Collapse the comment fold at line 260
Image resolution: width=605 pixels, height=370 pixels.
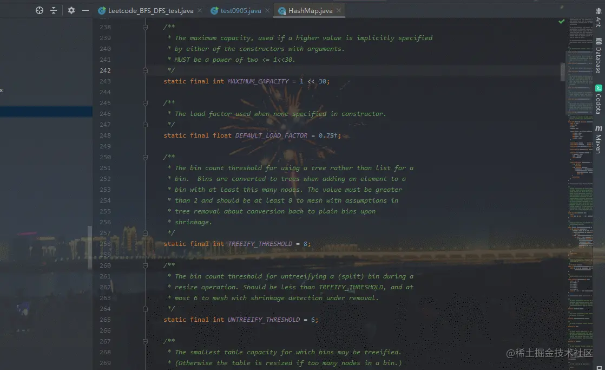[145, 265]
